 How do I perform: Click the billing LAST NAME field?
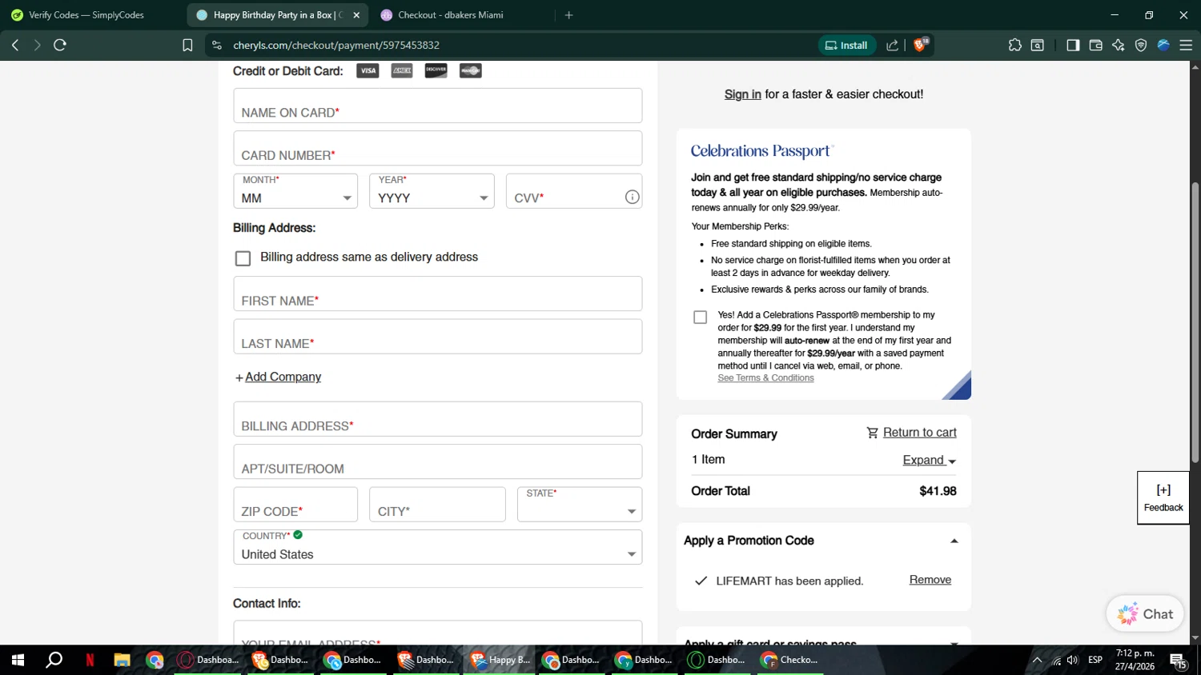438,336
